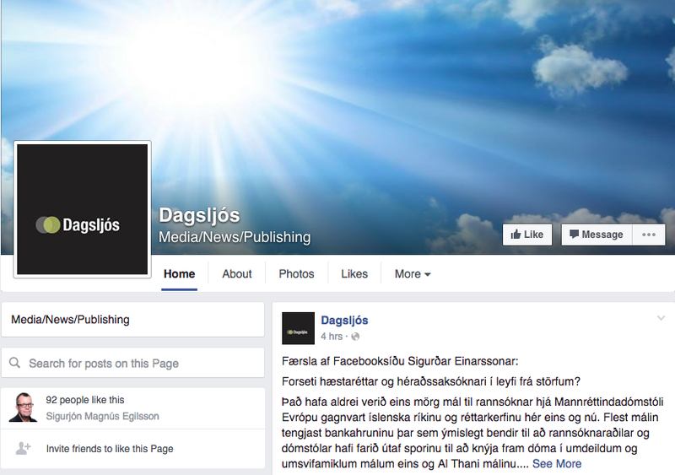Expand the More dropdown in page tabs
This screenshot has height=475, width=675.
[x=413, y=274]
